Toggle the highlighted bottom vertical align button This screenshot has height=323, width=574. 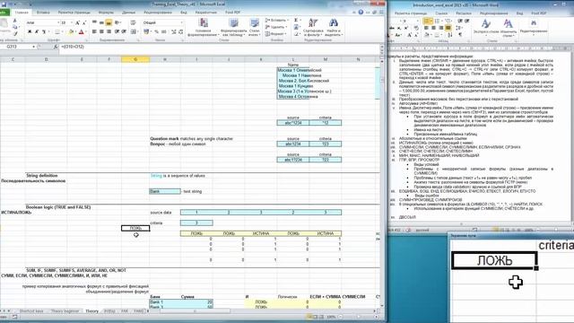click(x=109, y=22)
